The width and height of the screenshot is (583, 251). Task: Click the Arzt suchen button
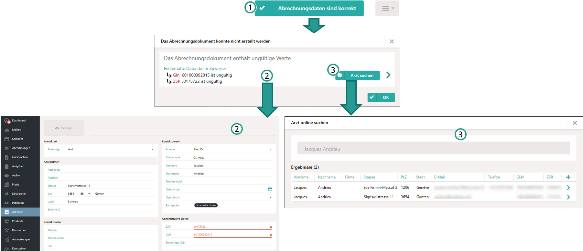[x=358, y=75]
